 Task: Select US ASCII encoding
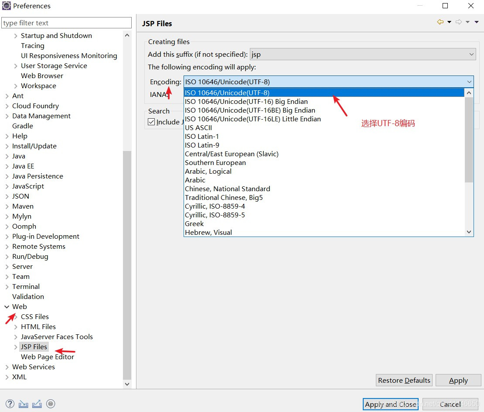pyautogui.click(x=324, y=128)
